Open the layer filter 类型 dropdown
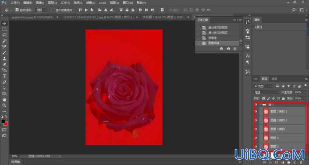Screen dimensions: 309x165 [263, 86]
